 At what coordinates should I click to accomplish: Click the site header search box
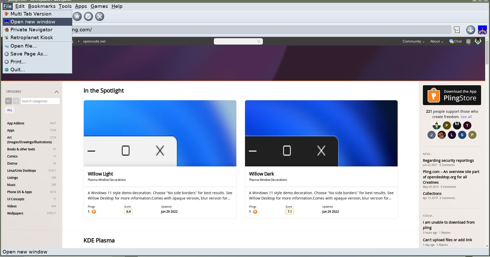click(238, 41)
